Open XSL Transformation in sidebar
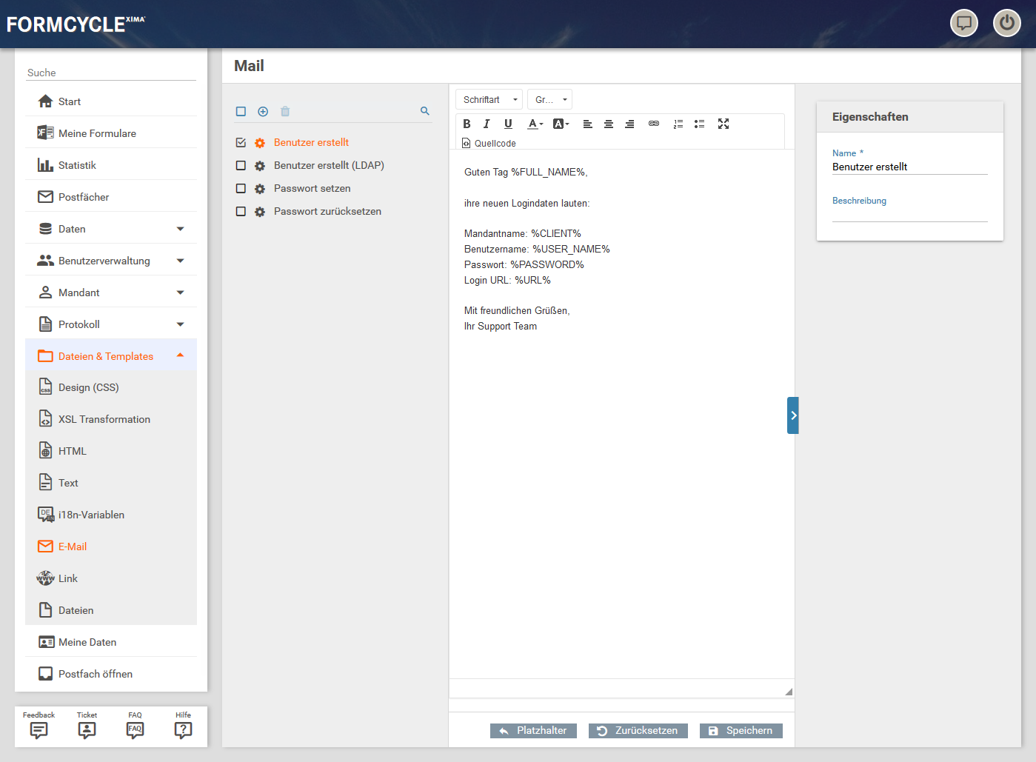1036x762 pixels. pos(104,419)
